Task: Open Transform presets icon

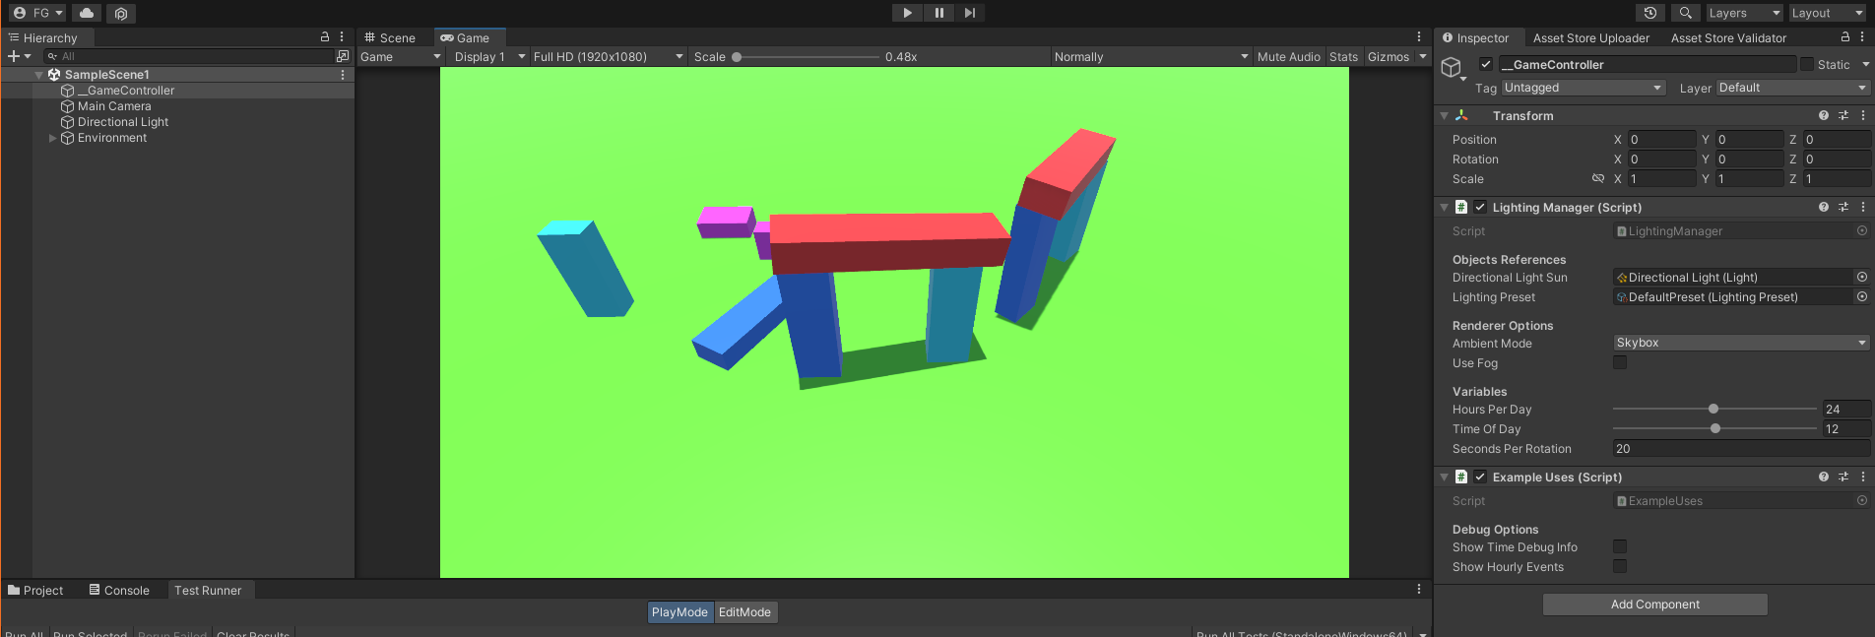Action: [x=1843, y=115]
